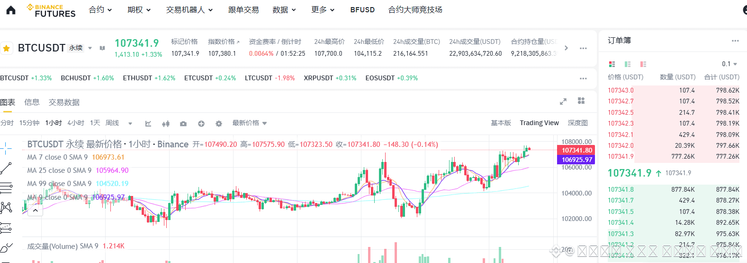Viewport: 747px width, 263px height.
Task: Switch chart to Trading View mode
Action: pyautogui.click(x=539, y=123)
